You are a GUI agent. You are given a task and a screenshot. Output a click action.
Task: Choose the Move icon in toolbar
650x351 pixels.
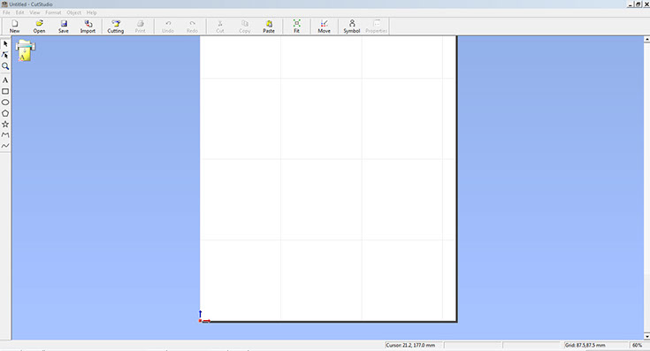(325, 27)
